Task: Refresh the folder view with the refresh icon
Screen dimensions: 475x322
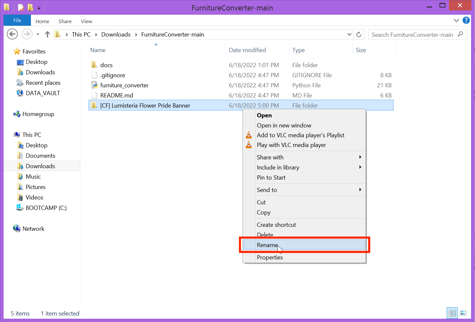Action: 359,34
